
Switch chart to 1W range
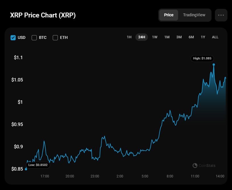click(154, 37)
